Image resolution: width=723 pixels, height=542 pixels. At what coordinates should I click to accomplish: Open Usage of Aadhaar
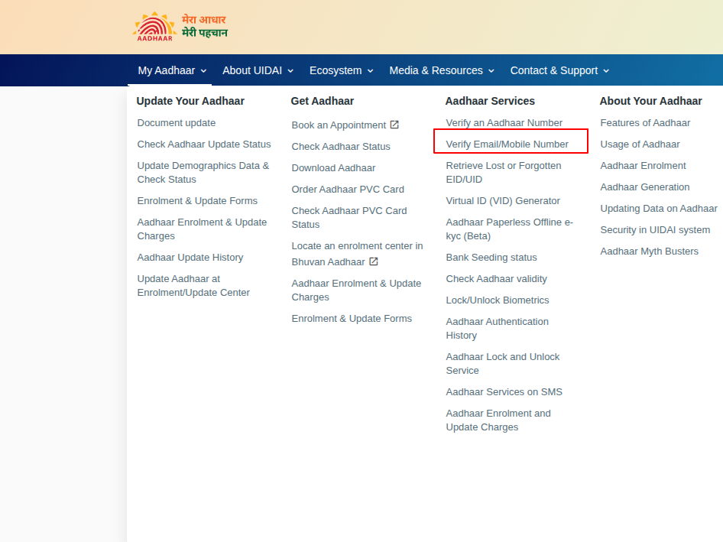click(x=640, y=144)
